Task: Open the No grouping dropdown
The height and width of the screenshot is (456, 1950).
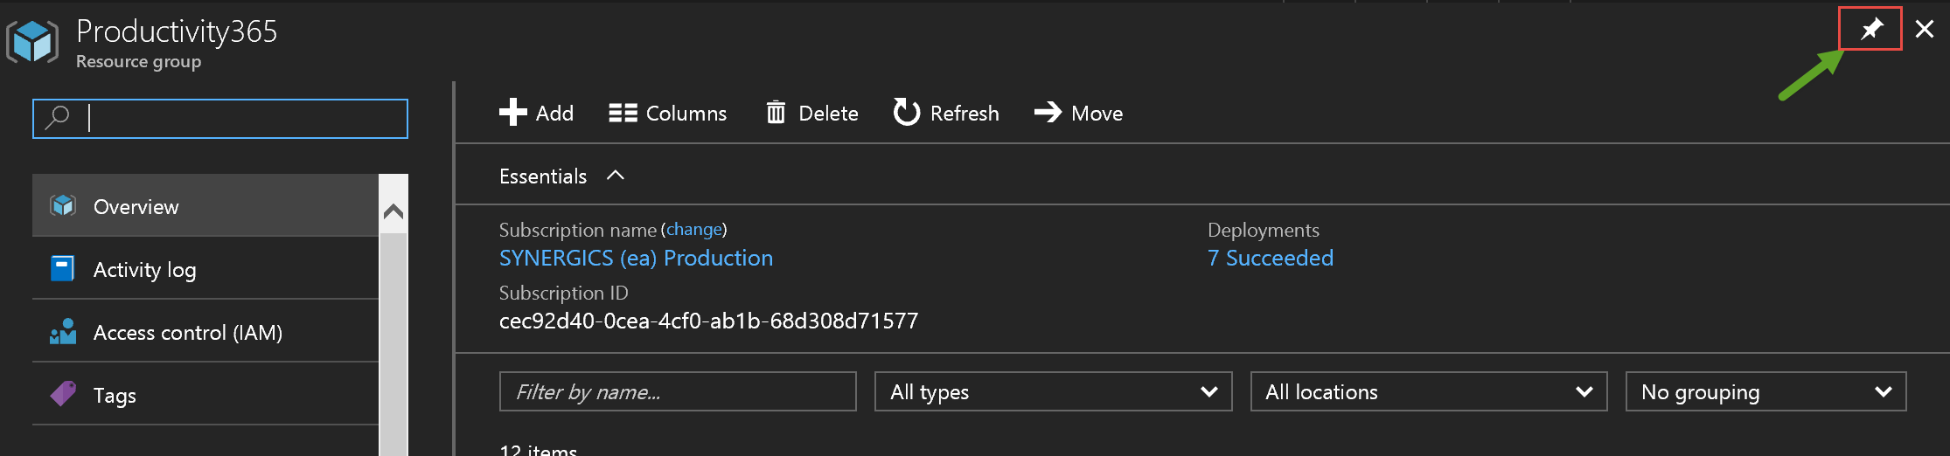Action: pyautogui.click(x=1765, y=391)
